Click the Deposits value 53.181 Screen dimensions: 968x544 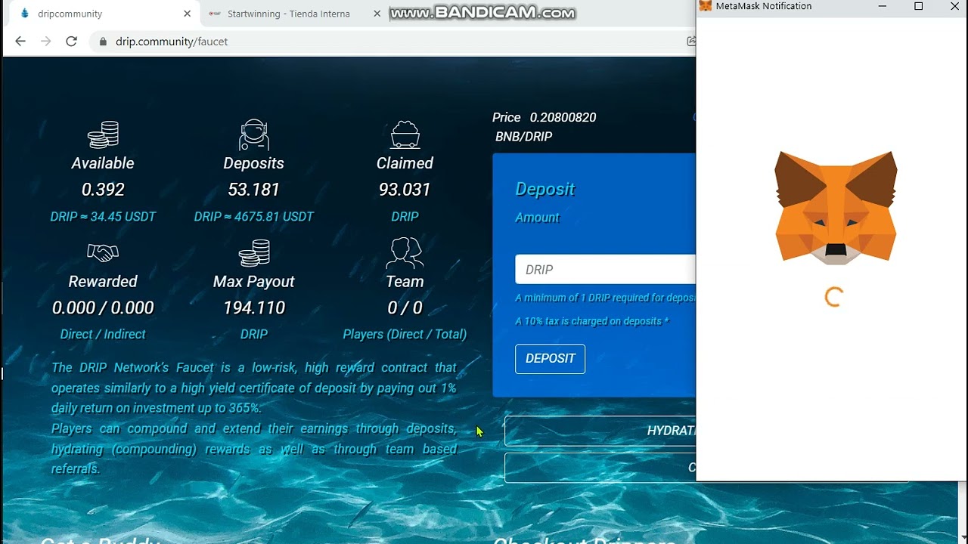[x=254, y=190]
